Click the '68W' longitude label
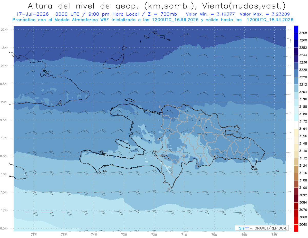308x238 pixels. point(274,235)
